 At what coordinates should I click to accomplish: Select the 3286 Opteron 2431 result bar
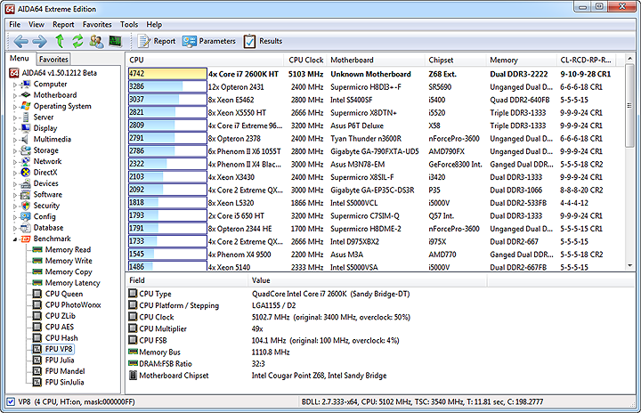[x=167, y=86]
